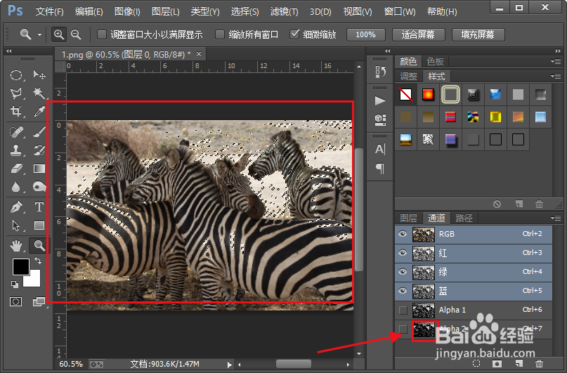567x373 pixels.
Task: Reset default foreground and background colors
Action: click(15, 284)
